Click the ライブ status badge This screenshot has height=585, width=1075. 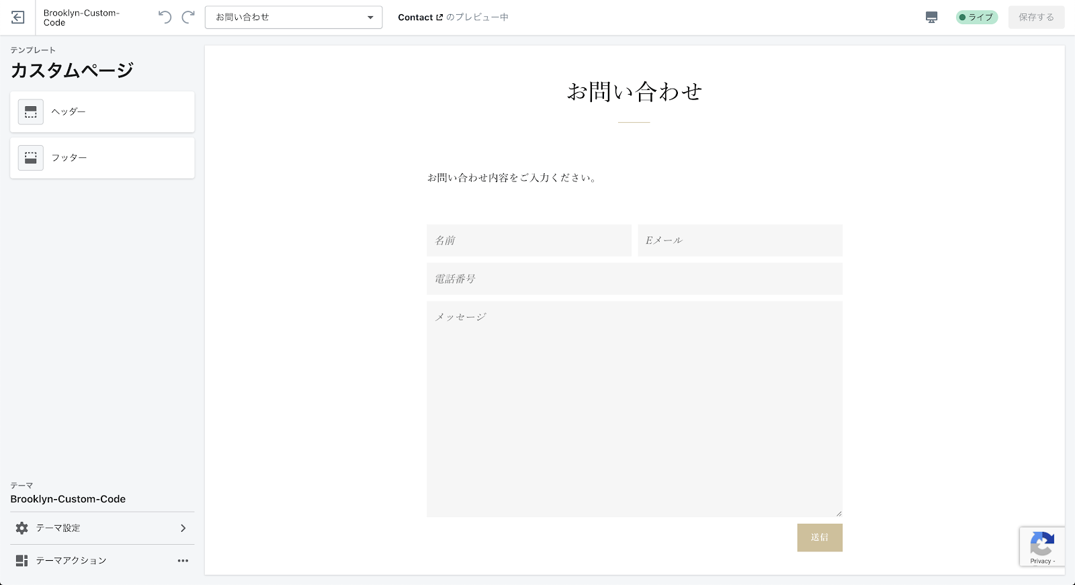pyautogui.click(x=977, y=17)
